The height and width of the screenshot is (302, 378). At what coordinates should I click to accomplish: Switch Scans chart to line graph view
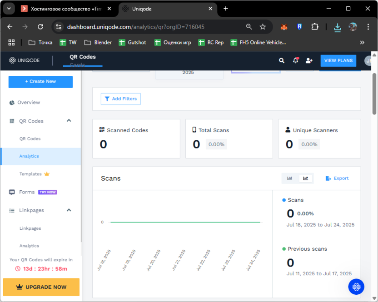click(x=306, y=178)
